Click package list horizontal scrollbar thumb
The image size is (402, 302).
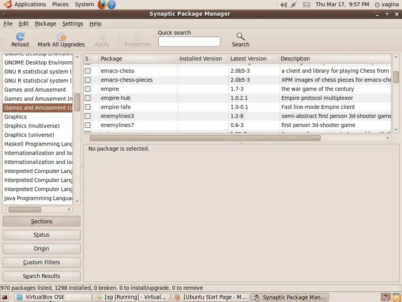tap(205, 138)
